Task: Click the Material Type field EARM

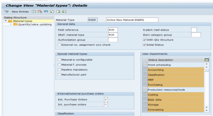Action: pyautogui.click(x=93, y=20)
